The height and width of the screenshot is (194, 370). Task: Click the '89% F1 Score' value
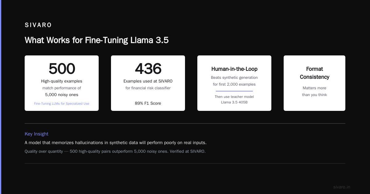(148, 103)
